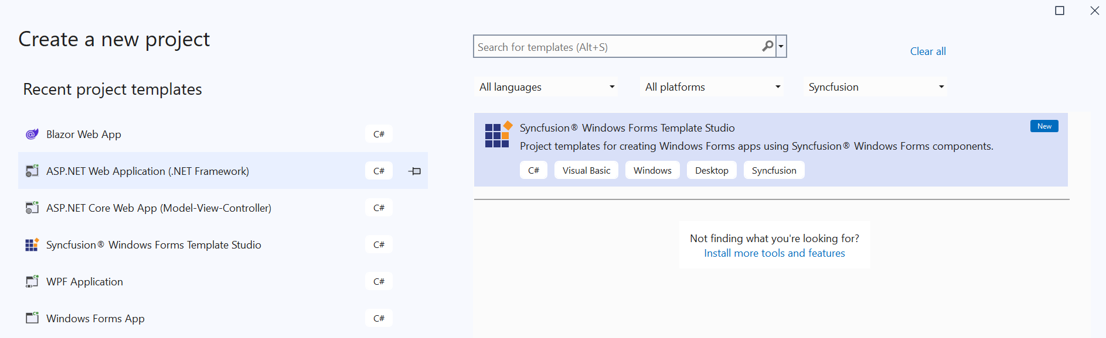Click C# label beside Windows Forms App
1106x338 pixels.
coord(379,318)
